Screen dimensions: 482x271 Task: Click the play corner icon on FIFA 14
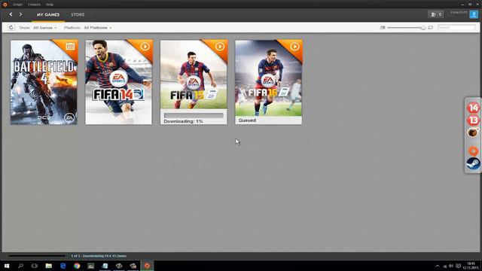145,47
